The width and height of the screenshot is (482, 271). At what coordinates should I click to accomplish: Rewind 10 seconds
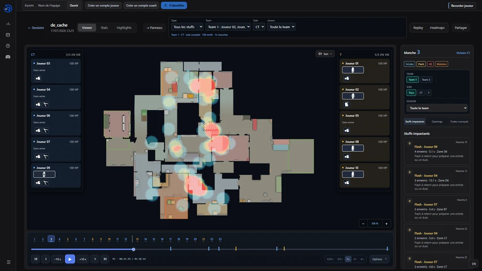point(57,259)
